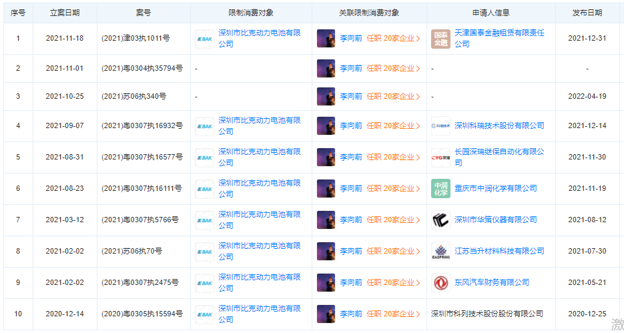This screenshot has height=333, width=624.
Task: Click 李向前 avatar in row 7
Action: click(326, 220)
